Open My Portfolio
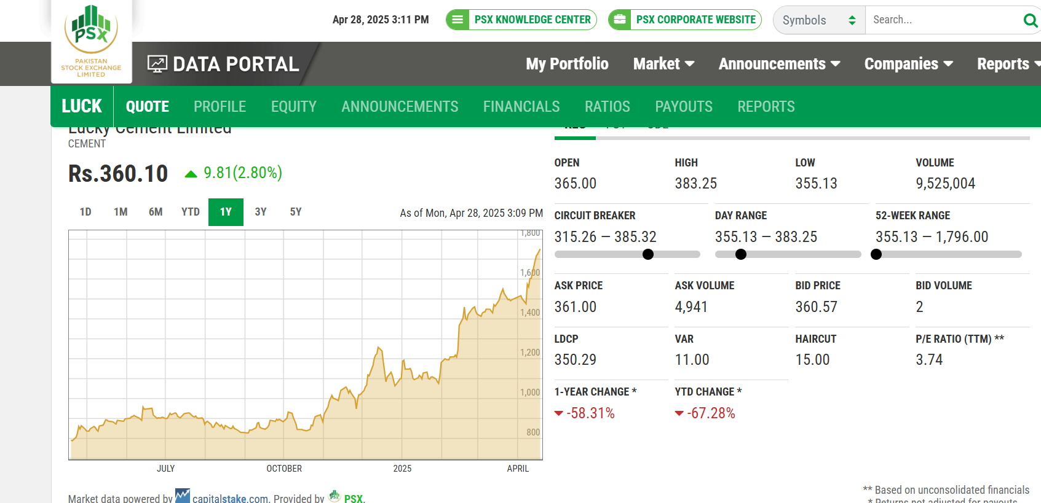Screen dimensions: 1041x503 click(567, 64)
